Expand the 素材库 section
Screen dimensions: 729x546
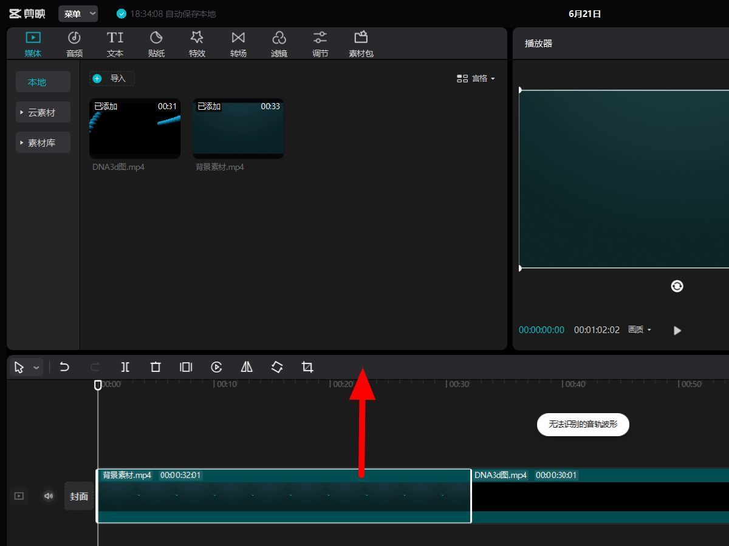click(x=43, y=143)
